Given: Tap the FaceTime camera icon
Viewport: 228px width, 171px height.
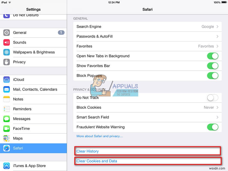Looking at the screenshot, I should pos(6,128).
